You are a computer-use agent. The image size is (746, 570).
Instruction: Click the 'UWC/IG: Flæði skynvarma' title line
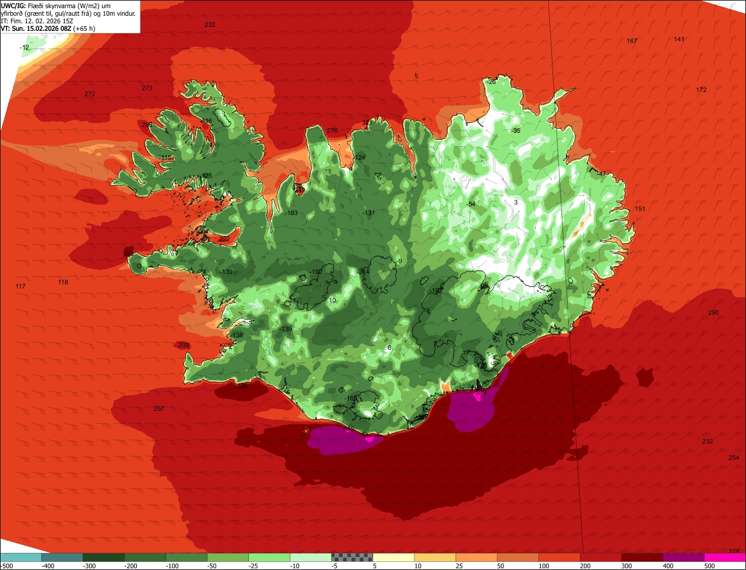pos(55,5)
